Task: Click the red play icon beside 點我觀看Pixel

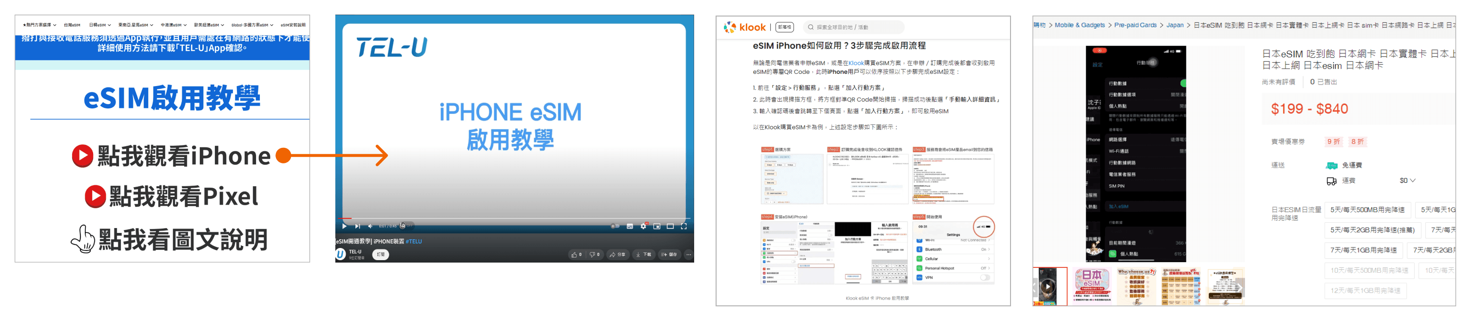Action: (95, 196)
